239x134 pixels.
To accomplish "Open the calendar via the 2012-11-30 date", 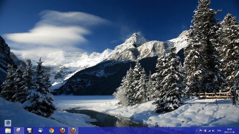I will 229,132.
